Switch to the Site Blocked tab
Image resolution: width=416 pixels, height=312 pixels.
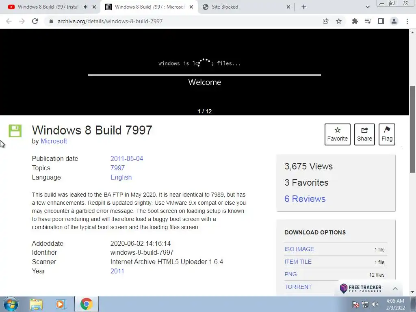click(225, 7)
